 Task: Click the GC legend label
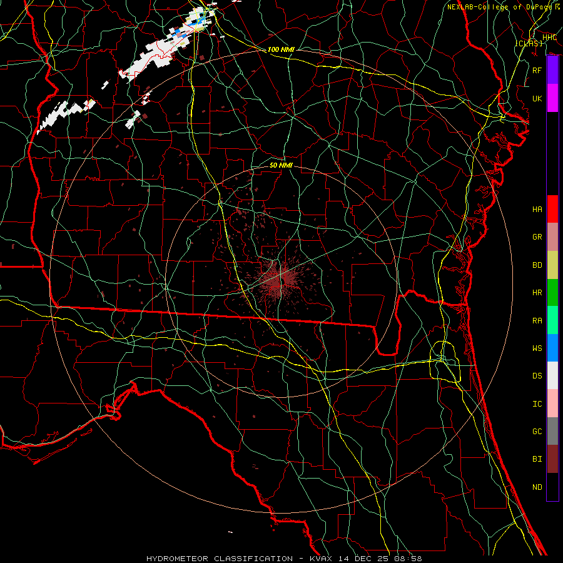[x=537, y=431]
